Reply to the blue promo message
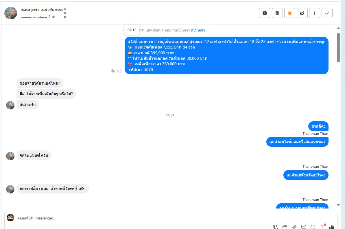 (113, 71)
